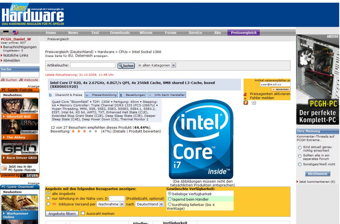Open the News navigation tab
This screenshot has width=340, height=224.
(x=73, y=33)
